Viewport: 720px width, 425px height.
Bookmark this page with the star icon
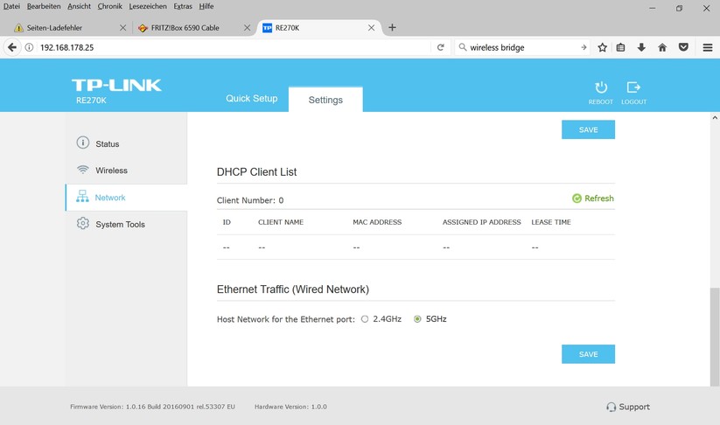tap(603, 47)
